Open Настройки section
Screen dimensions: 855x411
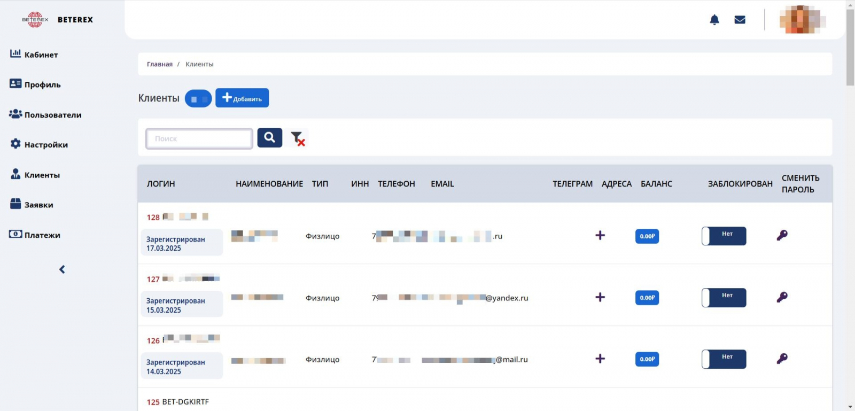tap(39, 144)
